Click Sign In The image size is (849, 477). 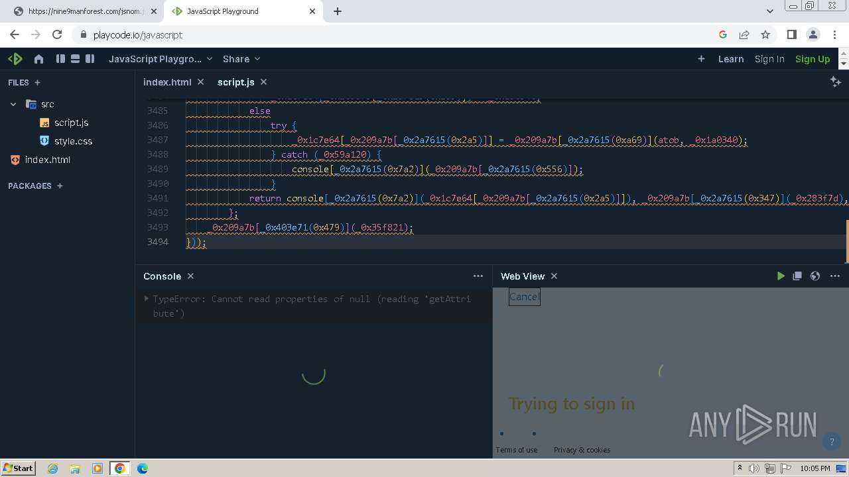(769, 59)
